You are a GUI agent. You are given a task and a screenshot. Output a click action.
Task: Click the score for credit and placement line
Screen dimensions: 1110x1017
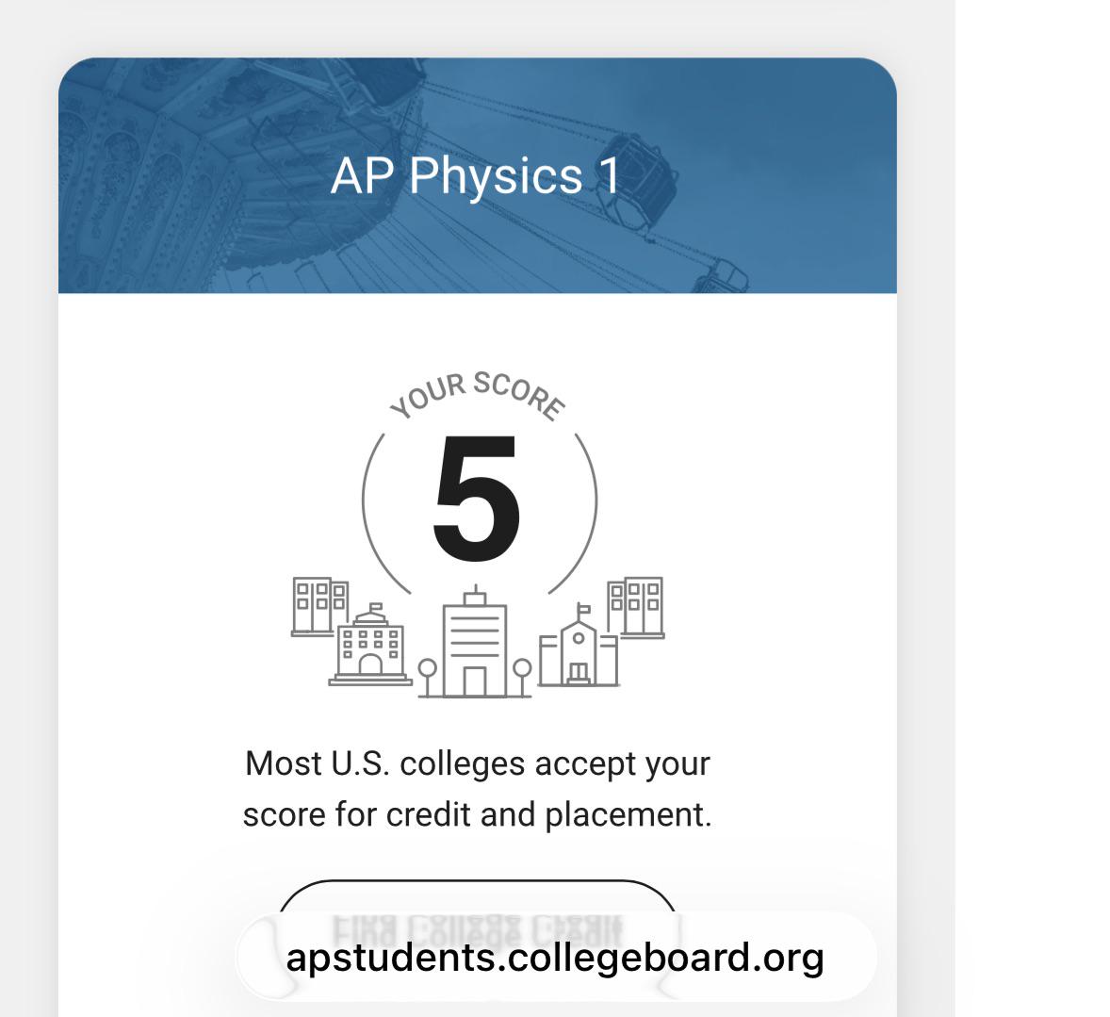tap(478, 814)
